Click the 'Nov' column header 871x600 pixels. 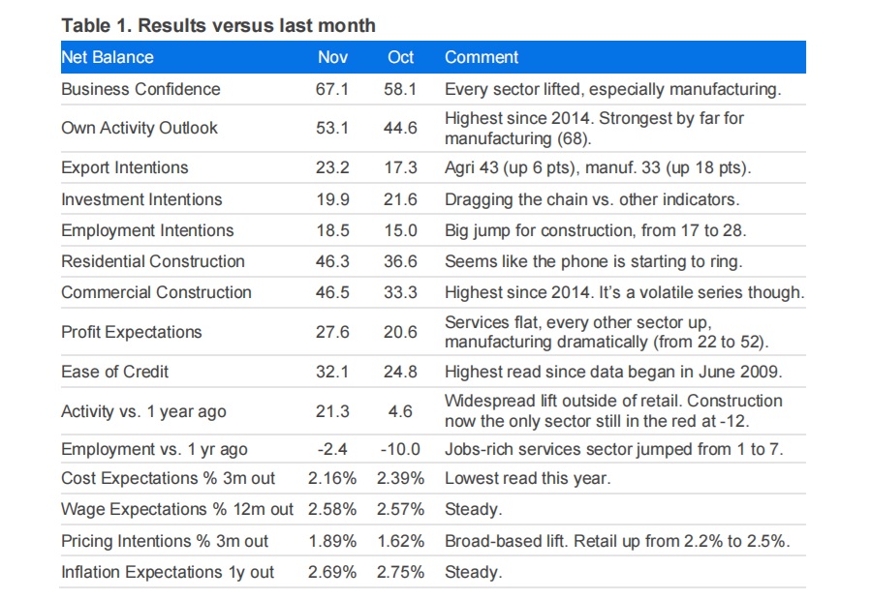pyautogui.click(x=332, y=57)
